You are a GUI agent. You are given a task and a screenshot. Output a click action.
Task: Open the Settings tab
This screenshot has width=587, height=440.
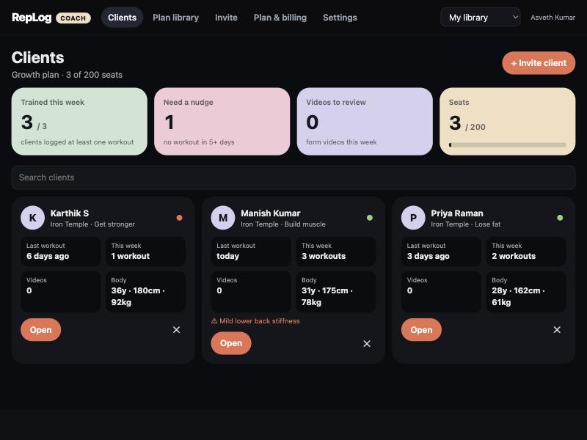[340, 18]
